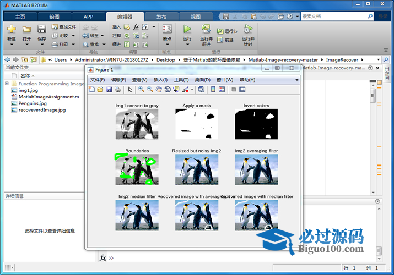This screenshot has width=394, height=275.
Task: Open the 打印 (Print) dropdown in ribbon
Action: (73, 45)
